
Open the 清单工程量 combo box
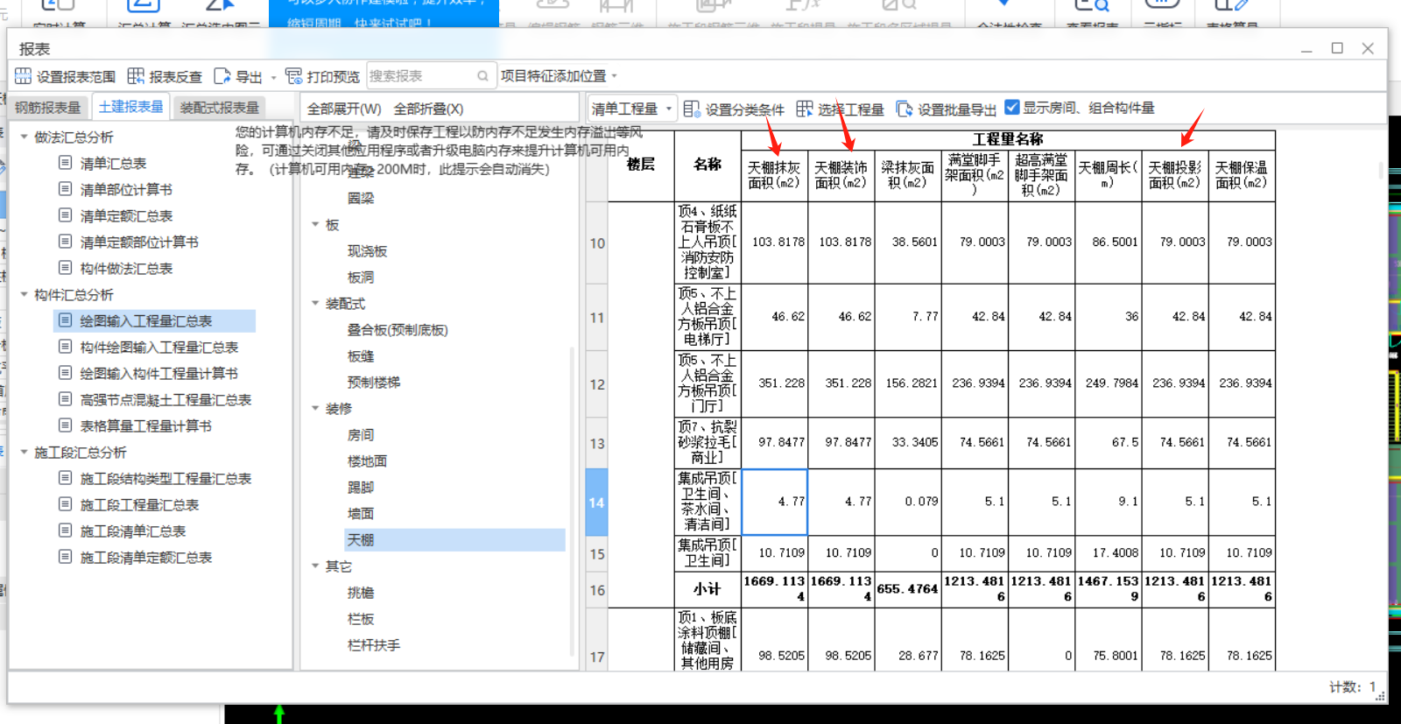pyautogui.click(x=631, y=109)
